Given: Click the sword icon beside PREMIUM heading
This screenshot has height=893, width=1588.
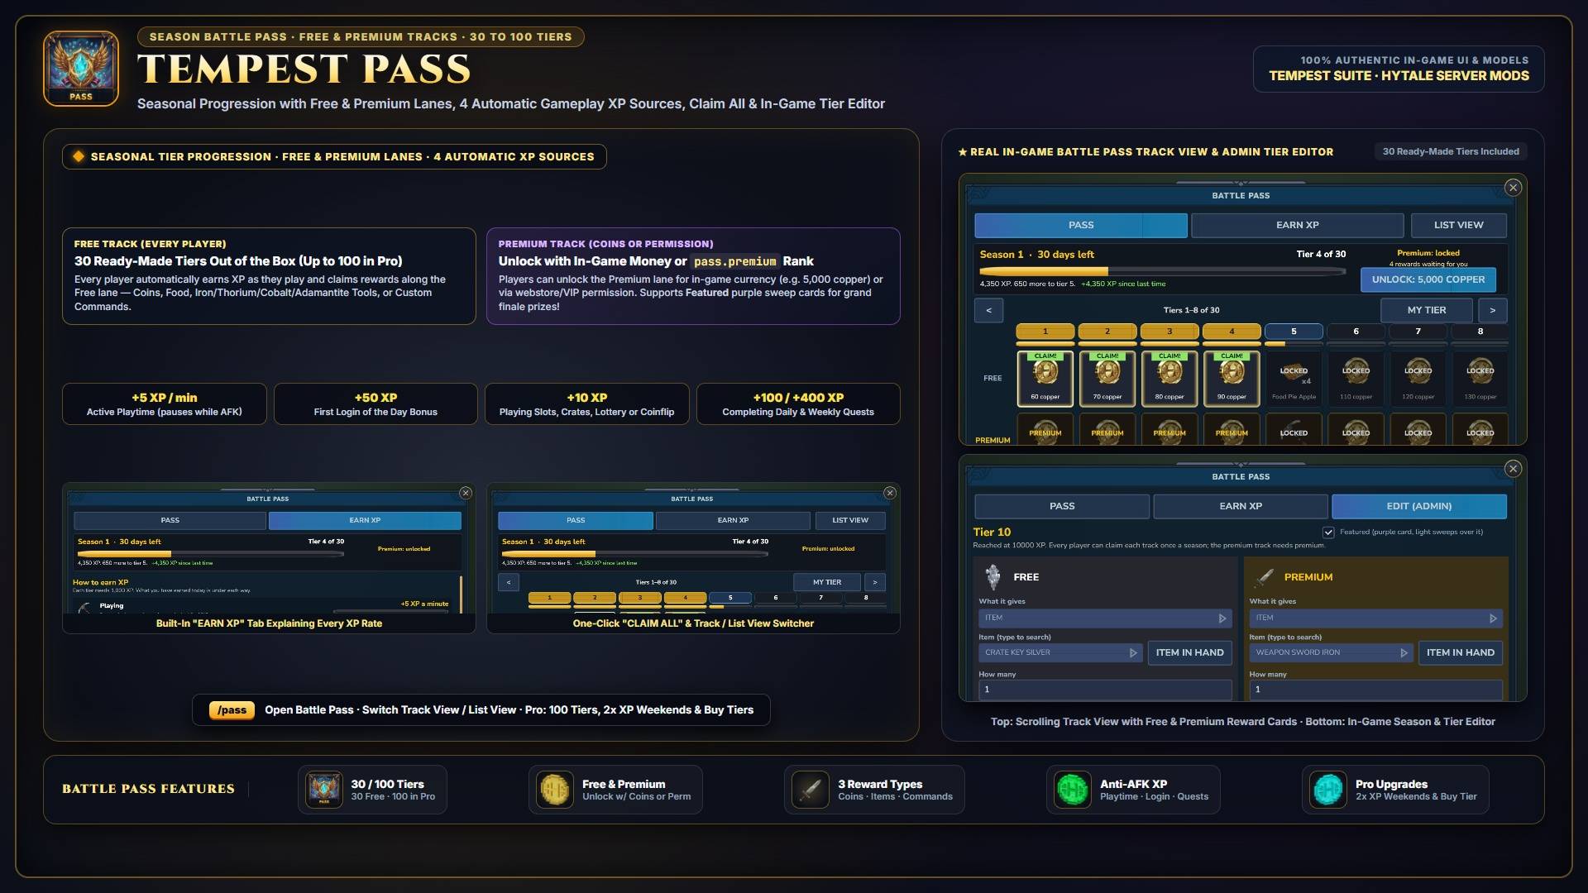Looking at the screenshot, I should 1265,576.
